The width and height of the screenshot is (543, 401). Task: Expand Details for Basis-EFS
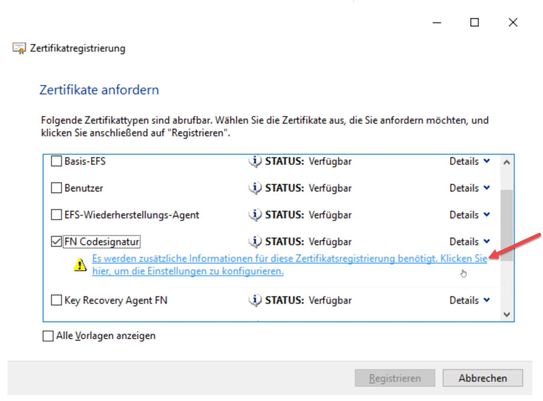(x=470, y=162)
